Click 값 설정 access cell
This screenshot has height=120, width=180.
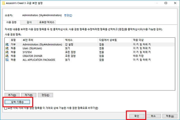coord(69,44)
